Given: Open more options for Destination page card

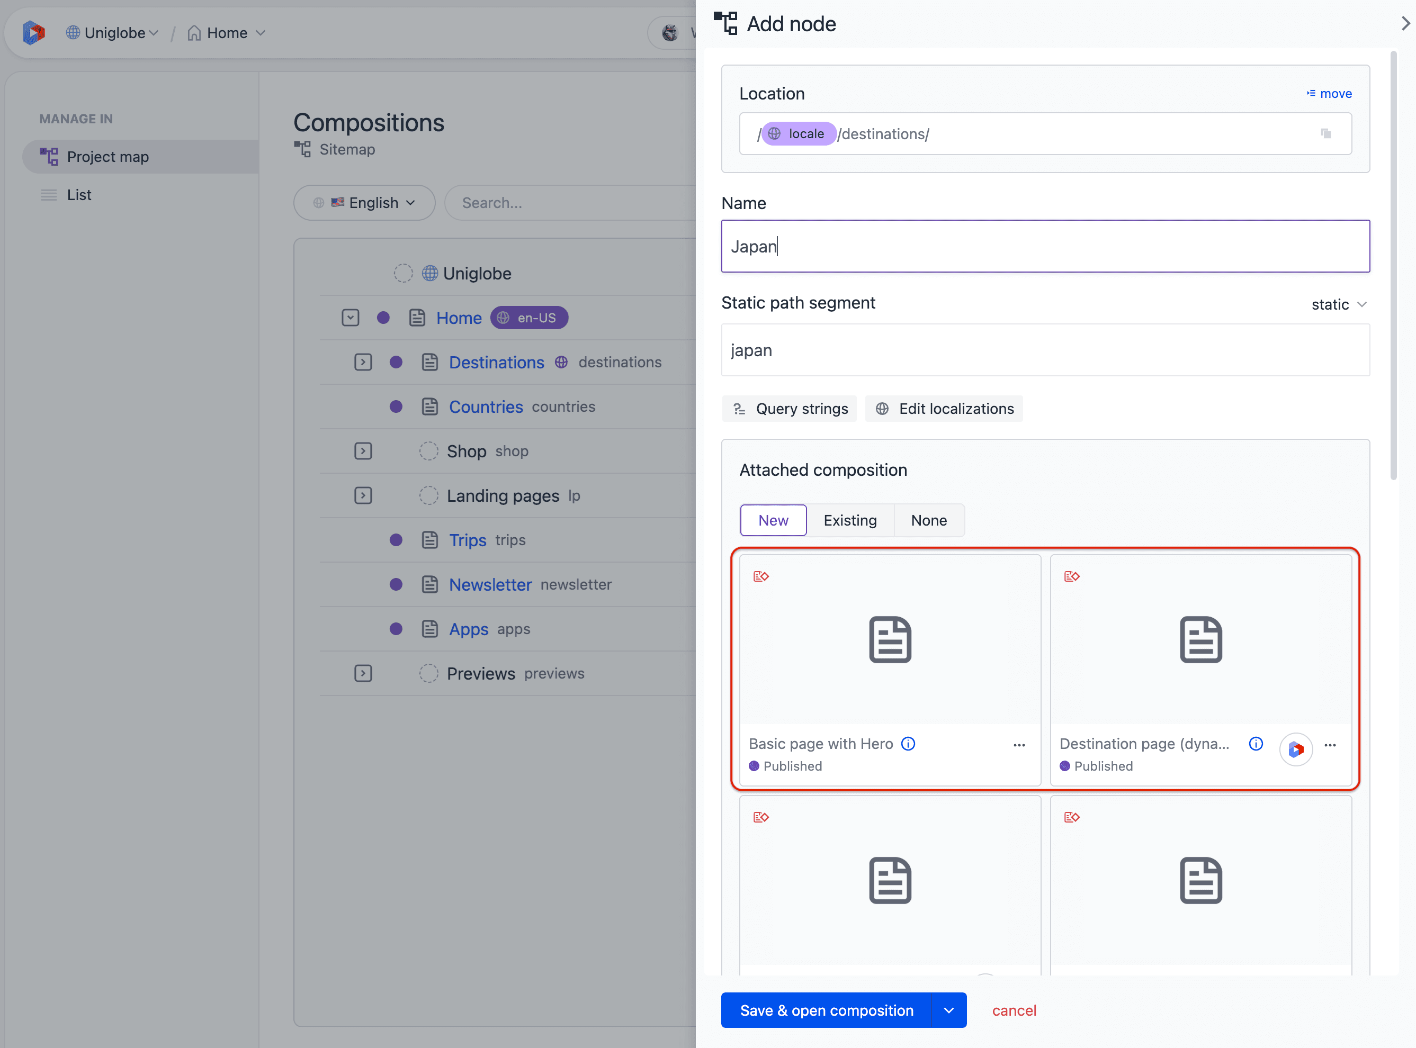Looking at the screenshot, I should pyautogui.click(x=1330, y=745).
